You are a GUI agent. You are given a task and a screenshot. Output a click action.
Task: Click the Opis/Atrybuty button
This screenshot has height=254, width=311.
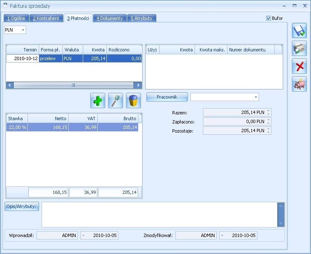click(x=22, y=206)
